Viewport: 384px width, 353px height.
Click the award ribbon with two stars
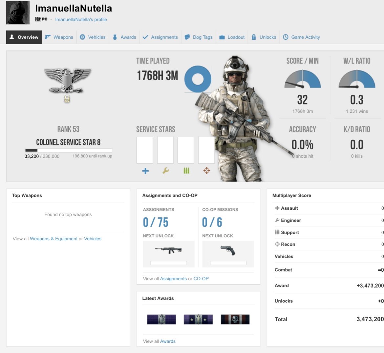pyautogui.click(x=198, y=319)
